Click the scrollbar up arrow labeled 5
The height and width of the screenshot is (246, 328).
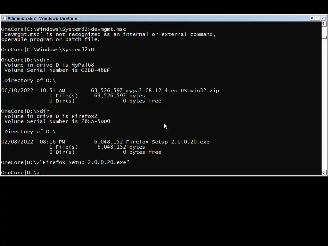tap(324, 24)
